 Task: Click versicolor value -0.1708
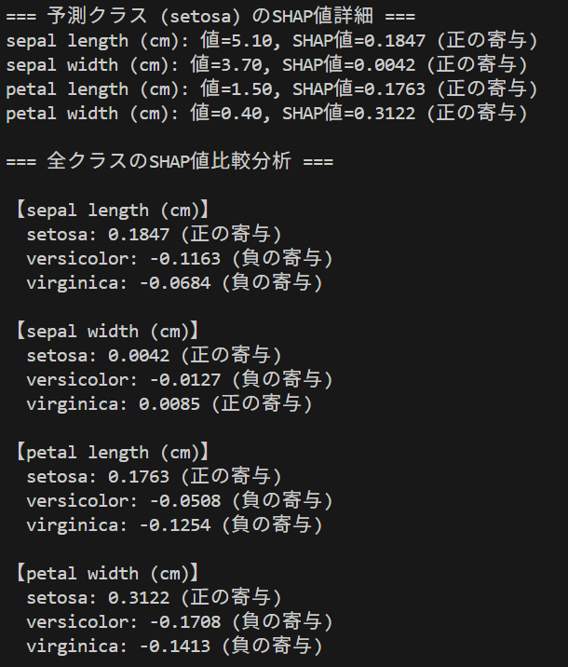tap(185, 622)
